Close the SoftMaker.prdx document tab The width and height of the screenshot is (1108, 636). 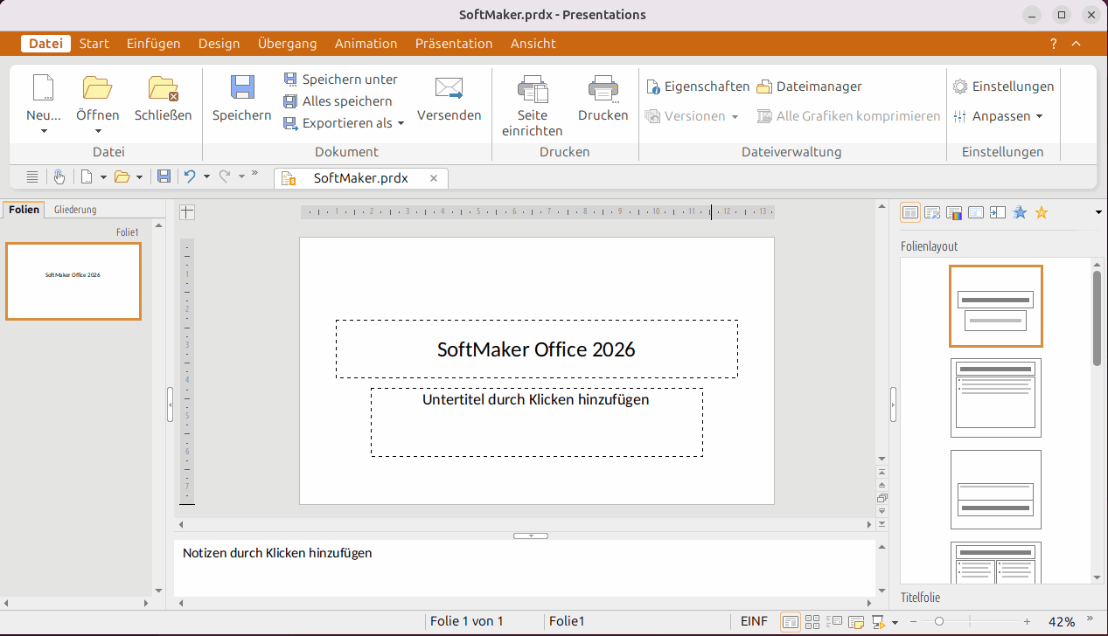click(x=434, y=177)
